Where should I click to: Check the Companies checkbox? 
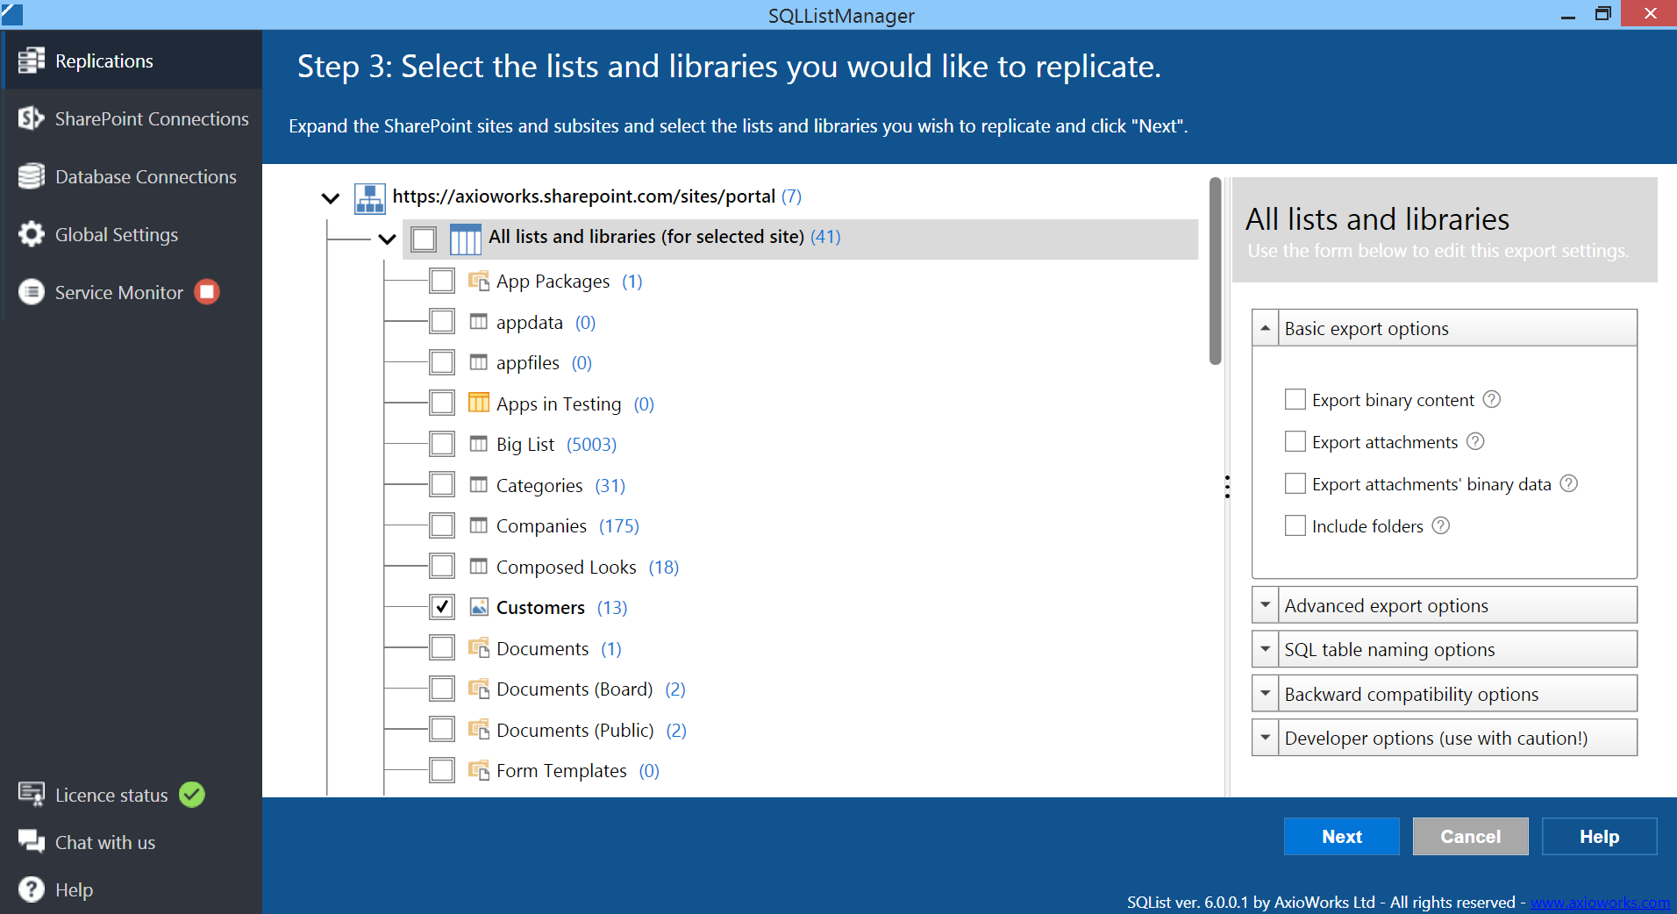click(x=442, y=525)
